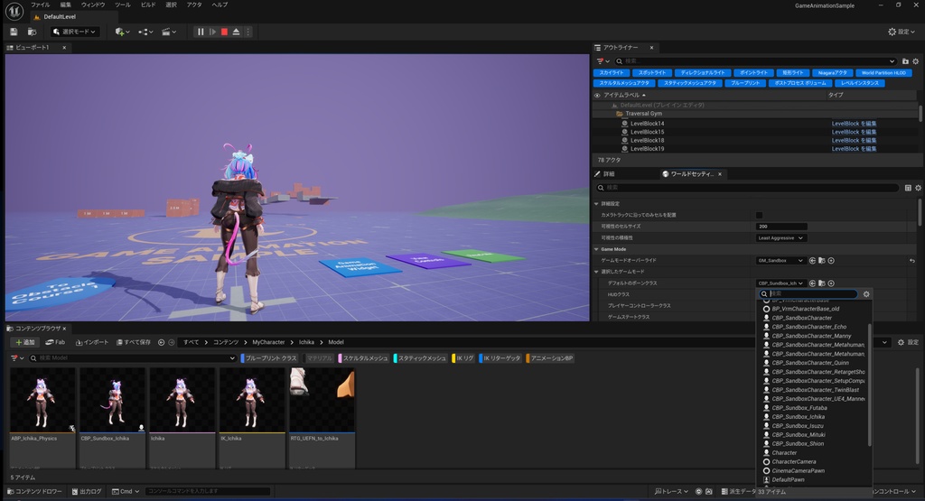Open the CBP_Sundbox_Ich pawn class dropdown
The width and height of the screenshot is (925, 501).
coord(781,283)
